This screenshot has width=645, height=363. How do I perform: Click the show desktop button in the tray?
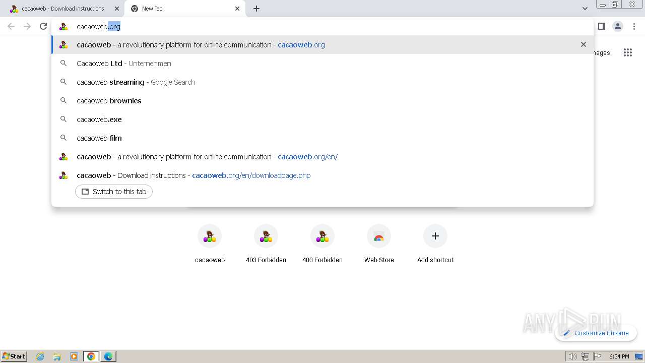click(x=639, y=356)
